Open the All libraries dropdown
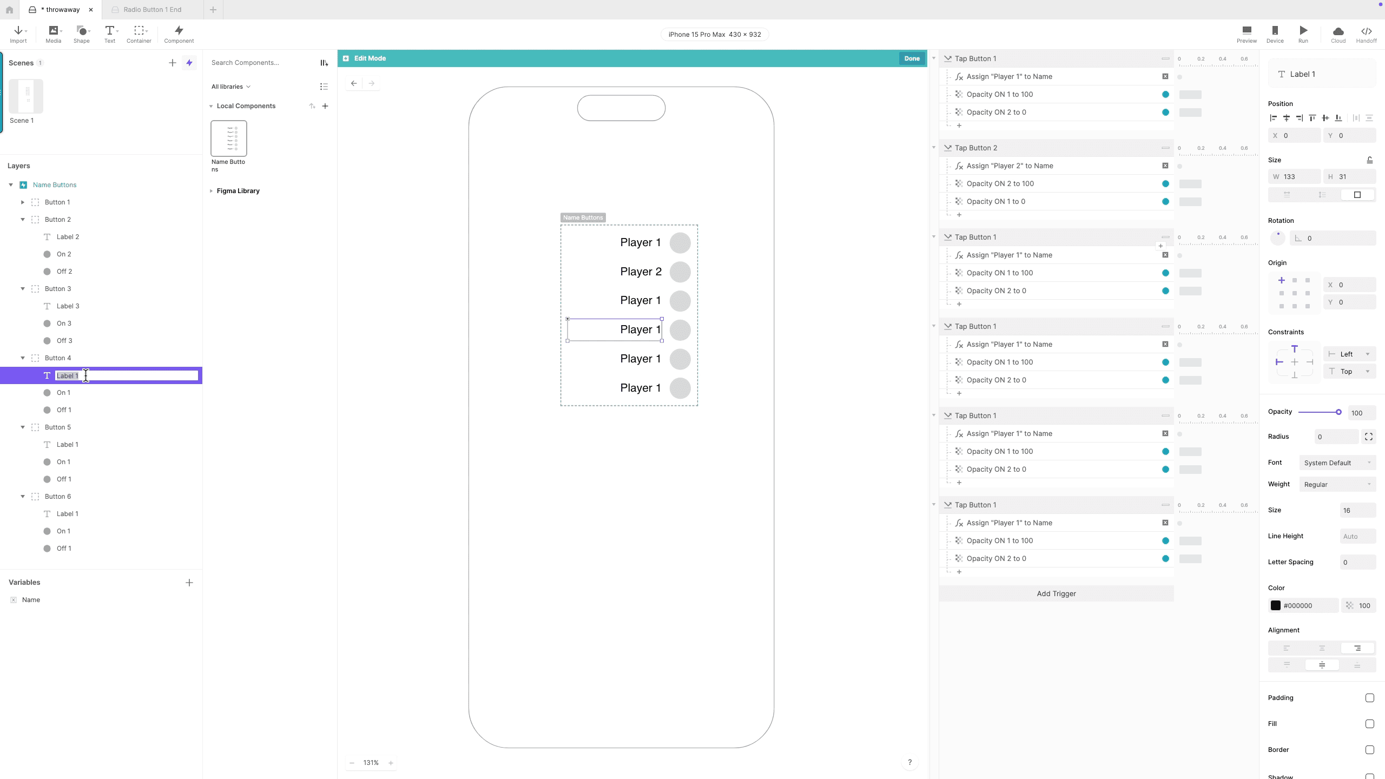Image resolution: width=1385 pixels, height=779 pixels. click(x=231, y=87)
